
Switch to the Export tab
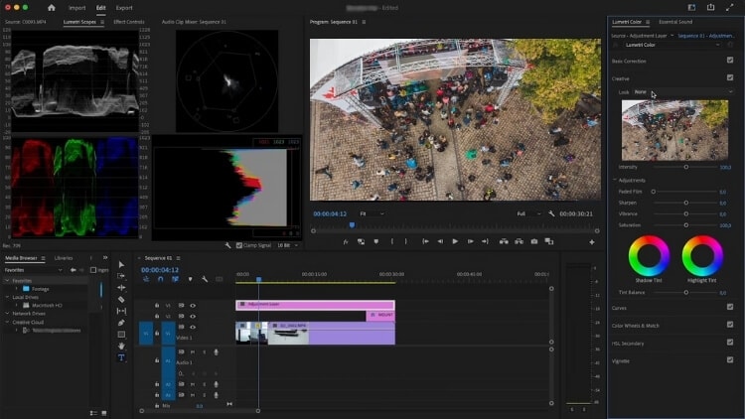(124, 8)
